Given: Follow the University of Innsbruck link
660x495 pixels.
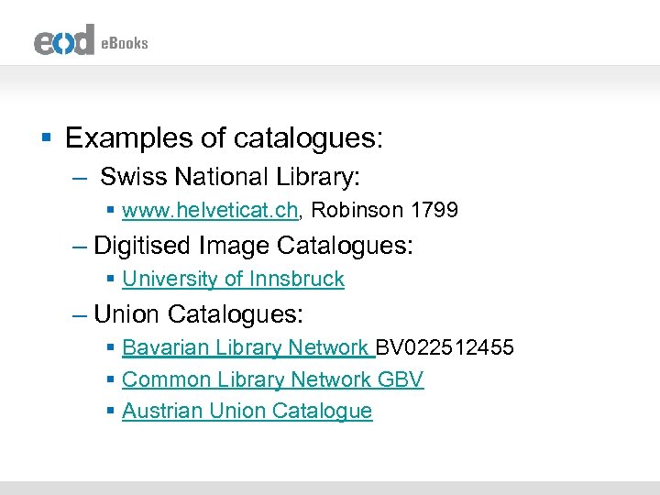Looking at the screenshot, I should (x=233, y=280).
